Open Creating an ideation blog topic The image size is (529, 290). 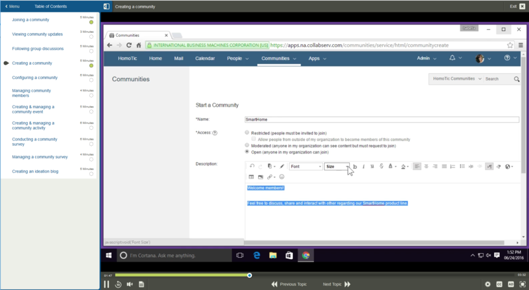tap(35, 171)
